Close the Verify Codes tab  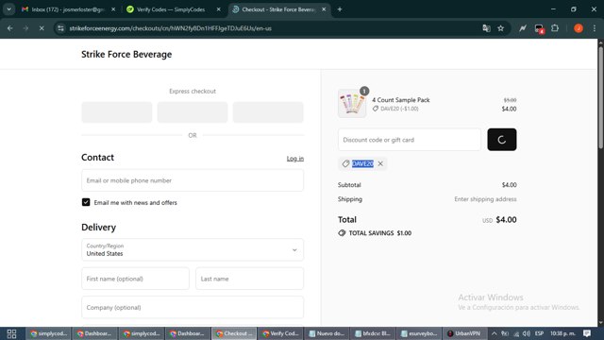[218, 9]
